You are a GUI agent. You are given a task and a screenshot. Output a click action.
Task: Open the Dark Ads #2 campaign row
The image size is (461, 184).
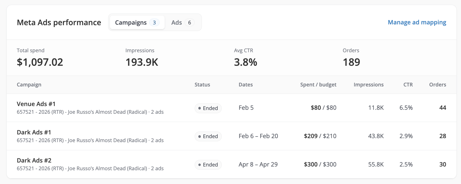(232, 164)
